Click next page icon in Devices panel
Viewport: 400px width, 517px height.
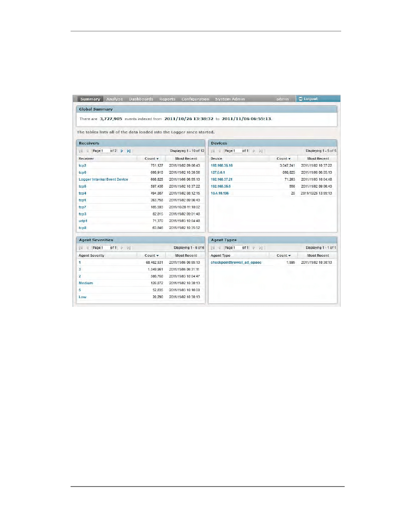254,151
